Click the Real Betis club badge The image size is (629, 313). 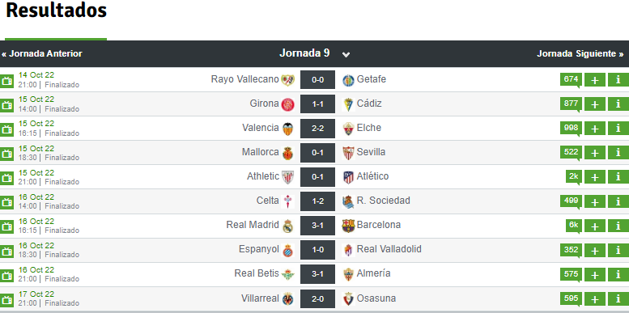coord(287,274)
